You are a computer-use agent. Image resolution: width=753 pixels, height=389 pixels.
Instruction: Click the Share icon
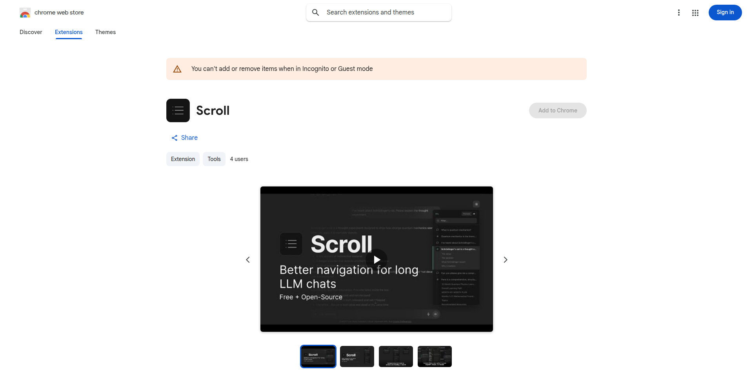click(x=175, y=138)
